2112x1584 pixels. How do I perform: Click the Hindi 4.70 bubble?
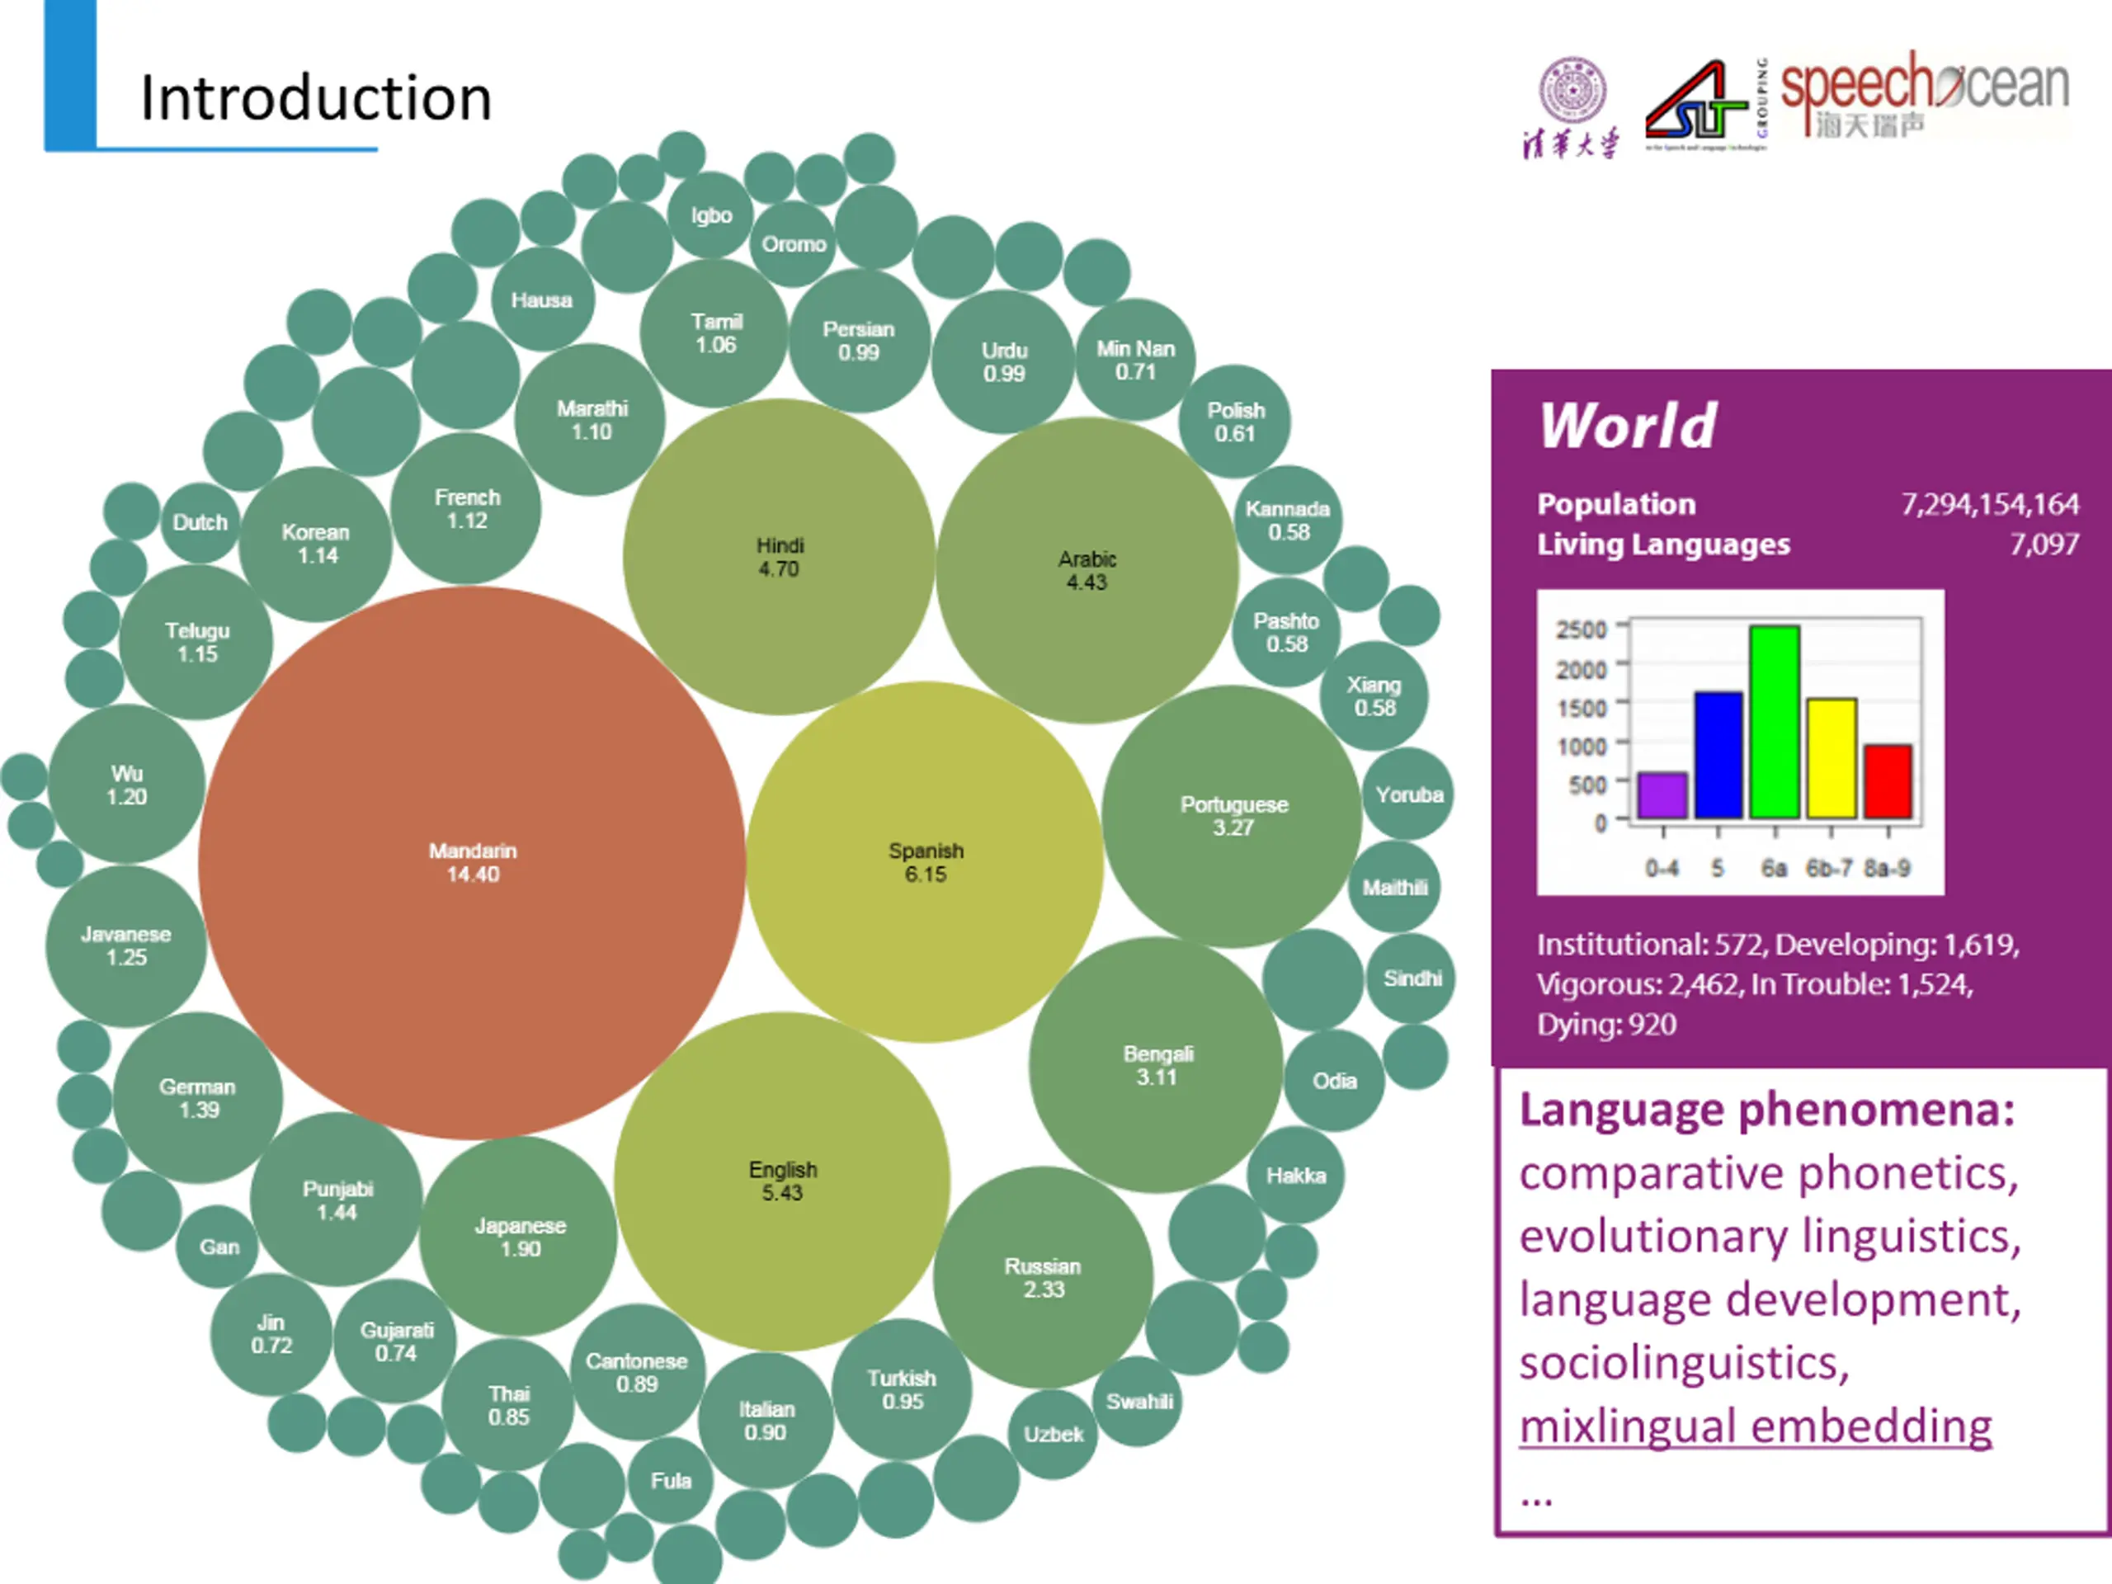(779, 557)
